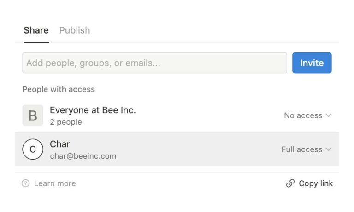Select the Share tab

[x=36, y=30]
